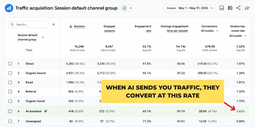Click the Google Analytics logo icon
255x127 pixels.
[9, 8]
